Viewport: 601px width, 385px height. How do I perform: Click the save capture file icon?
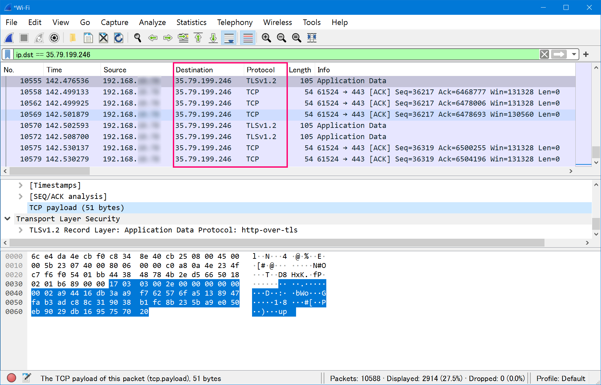click(x=88, y=38)
